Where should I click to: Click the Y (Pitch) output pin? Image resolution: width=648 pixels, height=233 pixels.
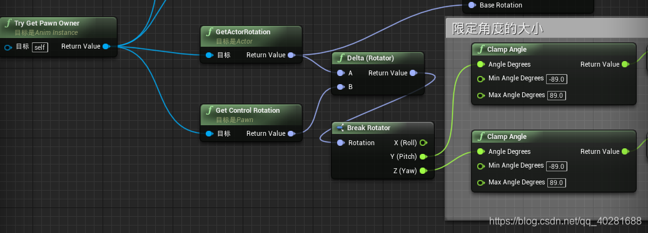(423, 156)
